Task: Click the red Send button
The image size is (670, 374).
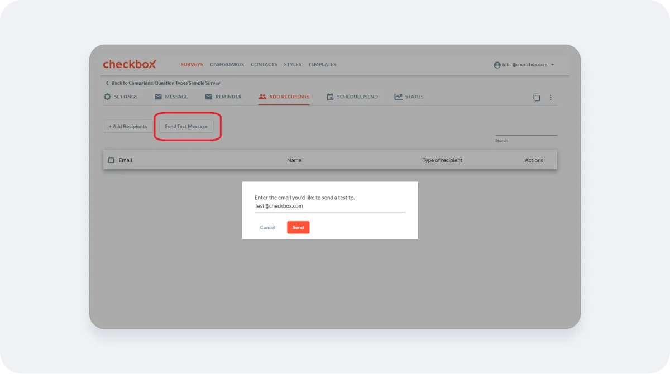Action: tap(298, 227)
